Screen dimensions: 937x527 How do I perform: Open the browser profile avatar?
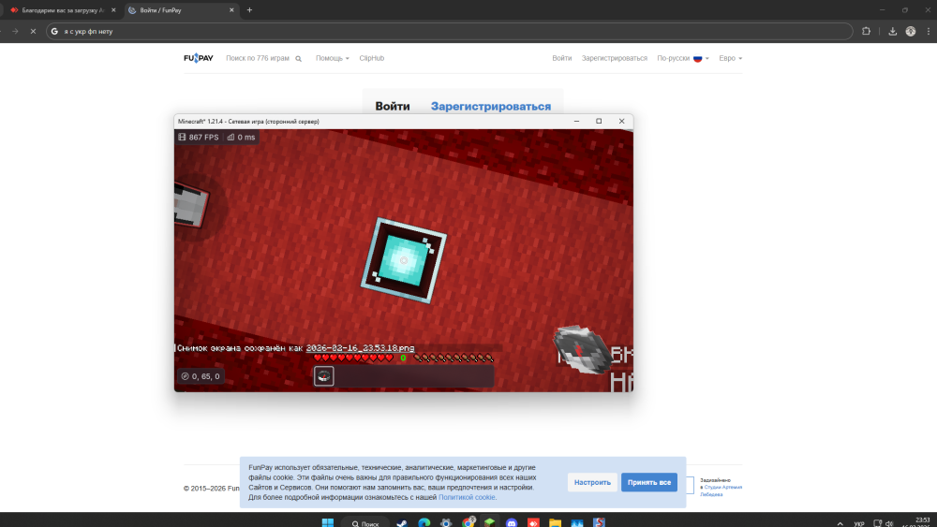point(911,31)
